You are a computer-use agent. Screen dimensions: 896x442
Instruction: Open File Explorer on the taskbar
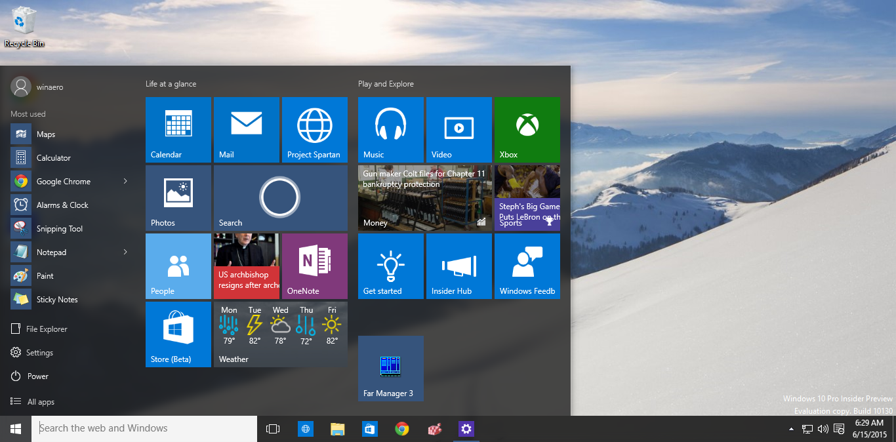[337, 429]
